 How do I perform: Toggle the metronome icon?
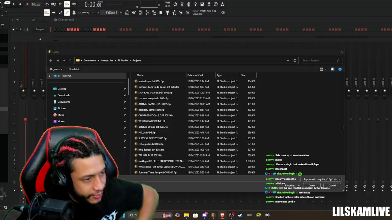point(47,4)
